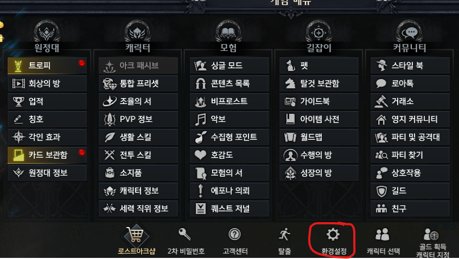Select 퀘스트 저널 entry
The width and height of the screenshot is (459, 259).
[x=229, y=209]
